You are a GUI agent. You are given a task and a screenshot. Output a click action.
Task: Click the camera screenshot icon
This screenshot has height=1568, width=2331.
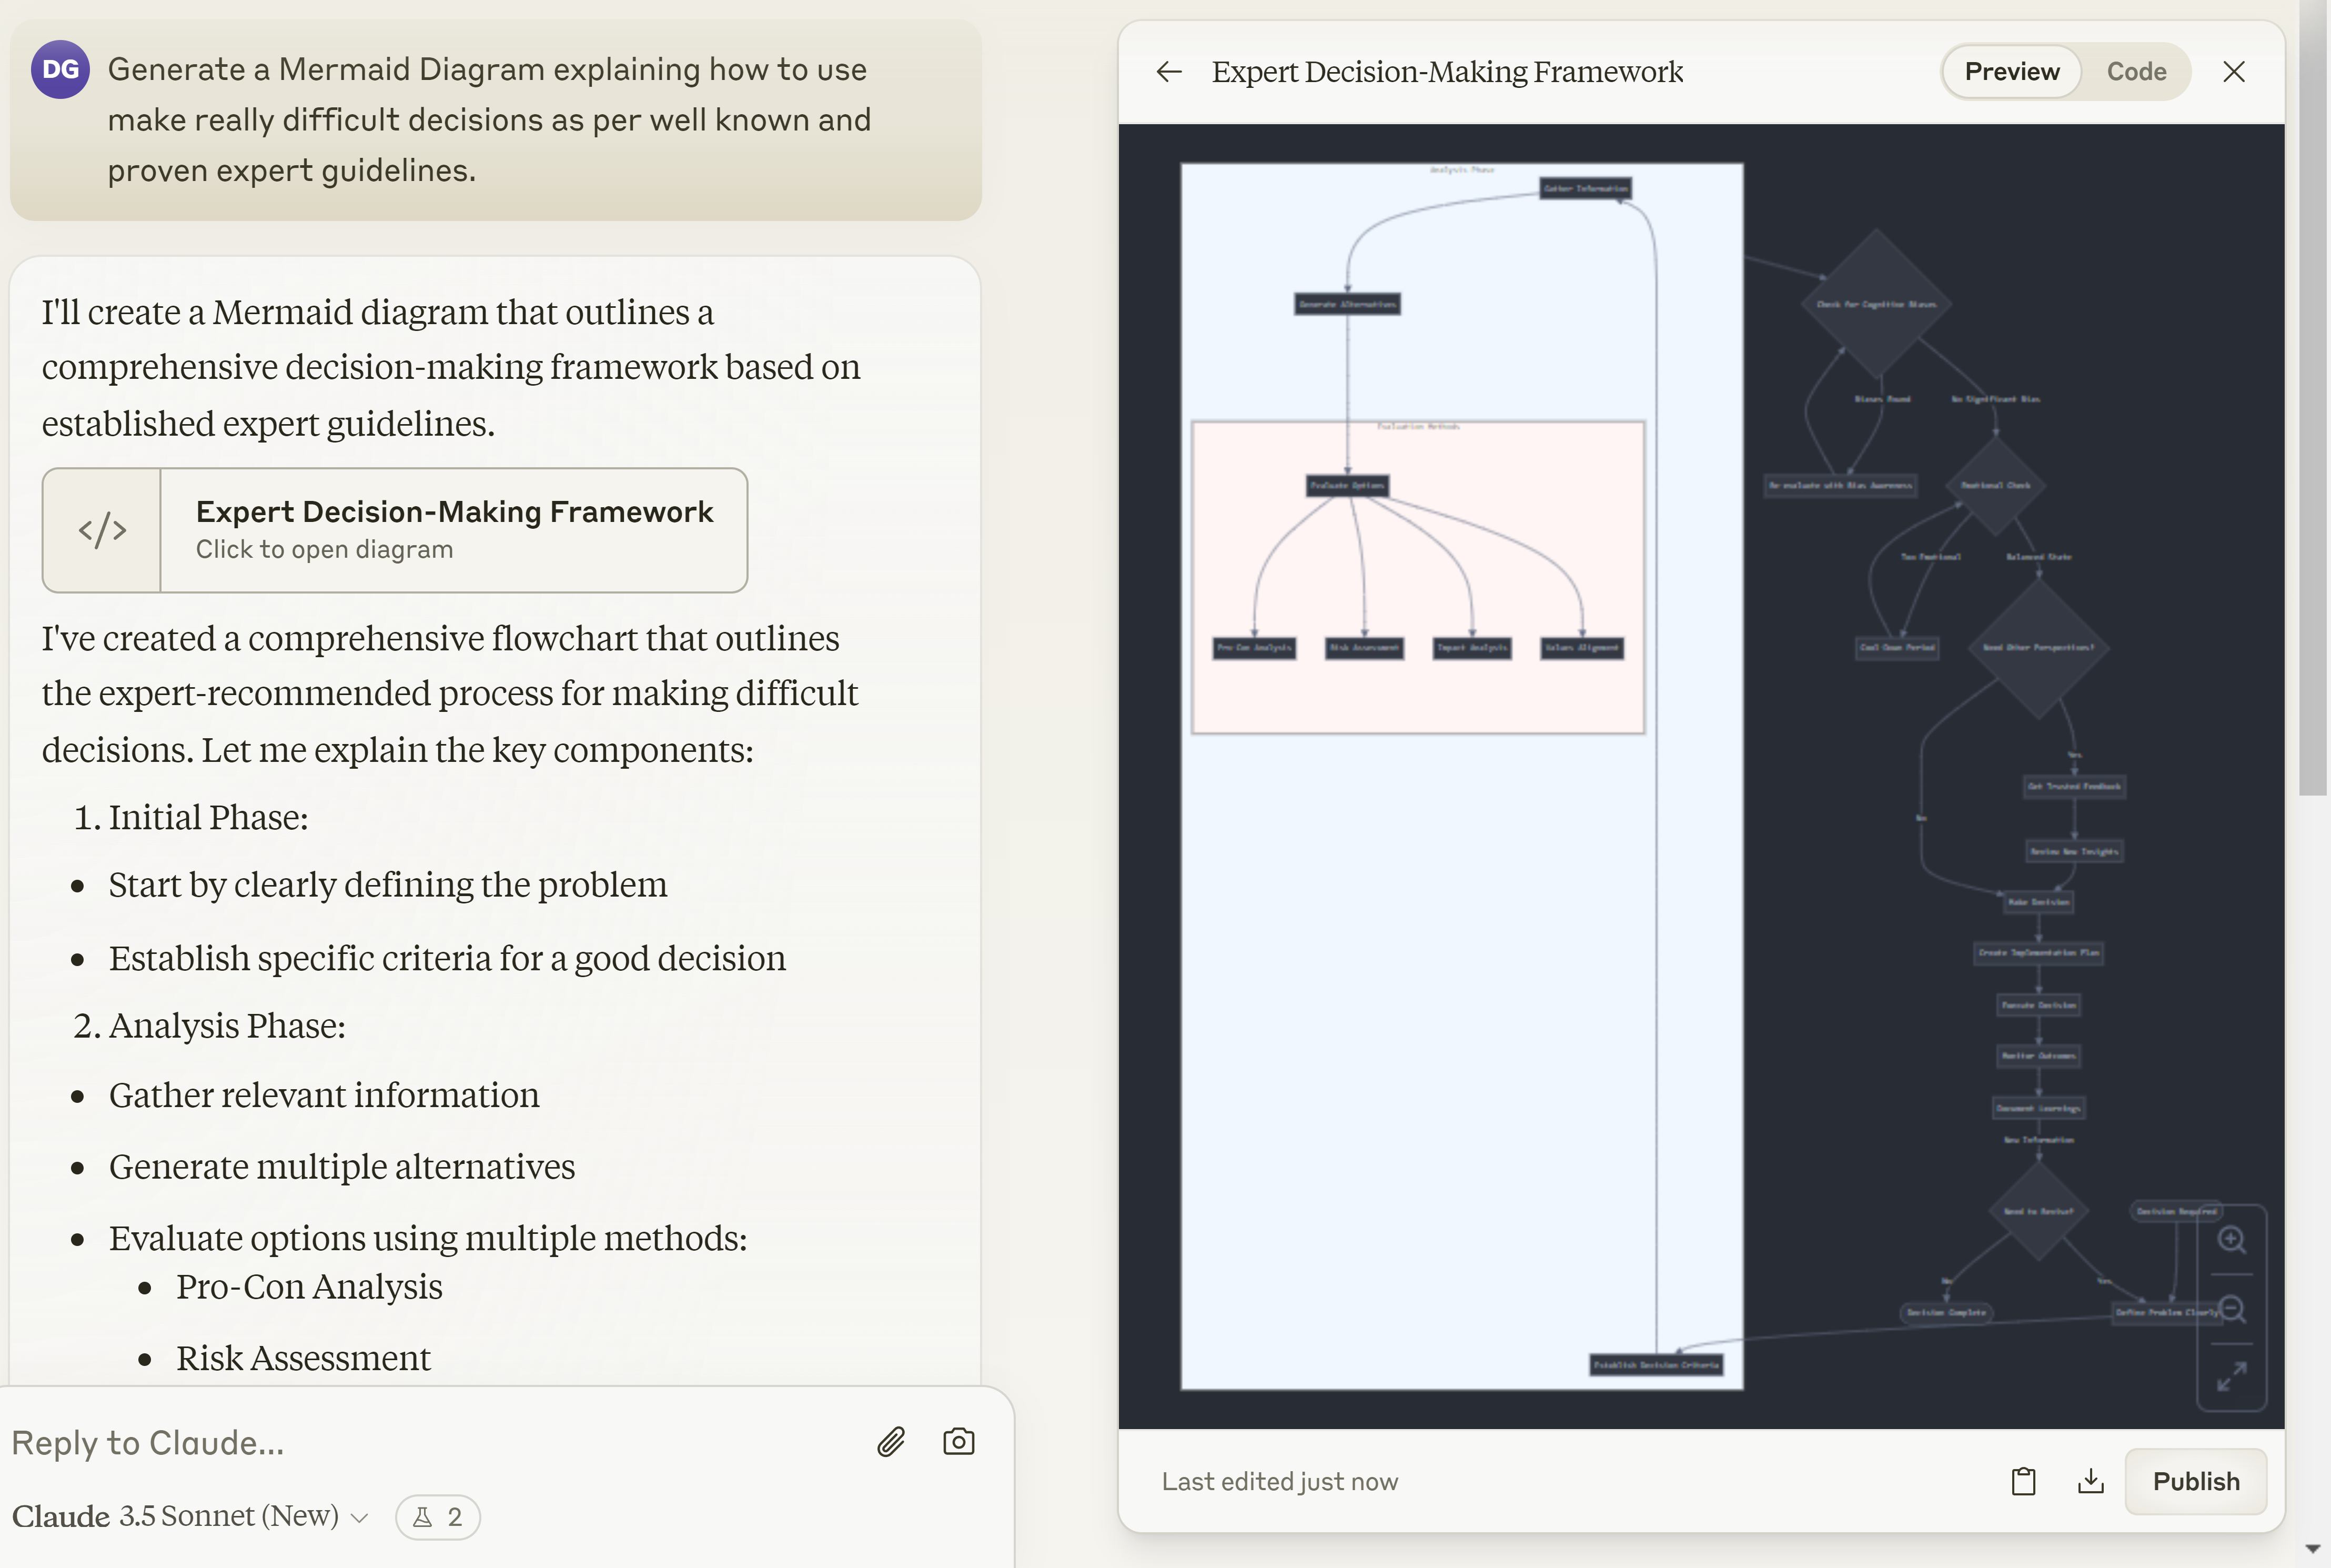[957, 1442]
